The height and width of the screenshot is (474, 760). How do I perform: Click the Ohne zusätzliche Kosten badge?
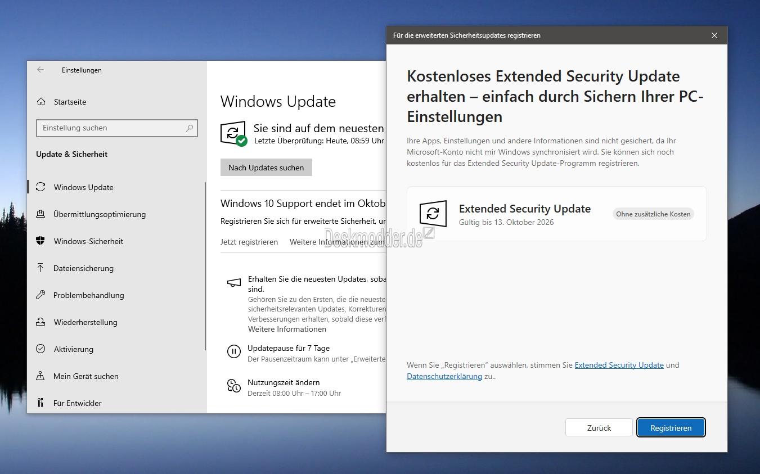653,214
